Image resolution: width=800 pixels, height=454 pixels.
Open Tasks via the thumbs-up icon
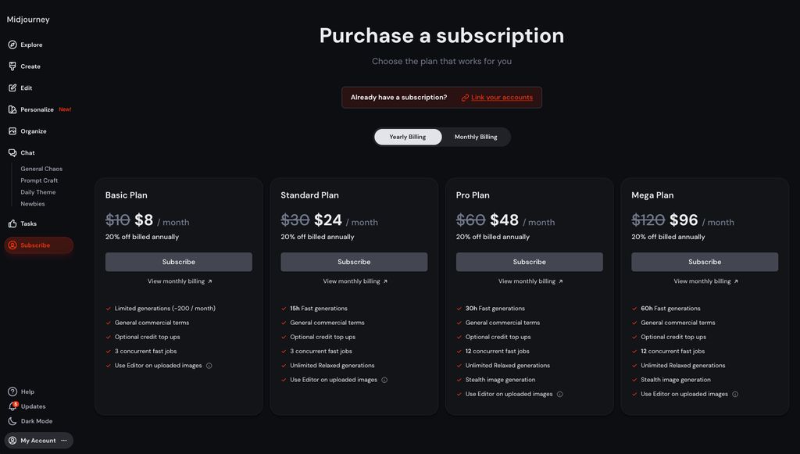12,223
